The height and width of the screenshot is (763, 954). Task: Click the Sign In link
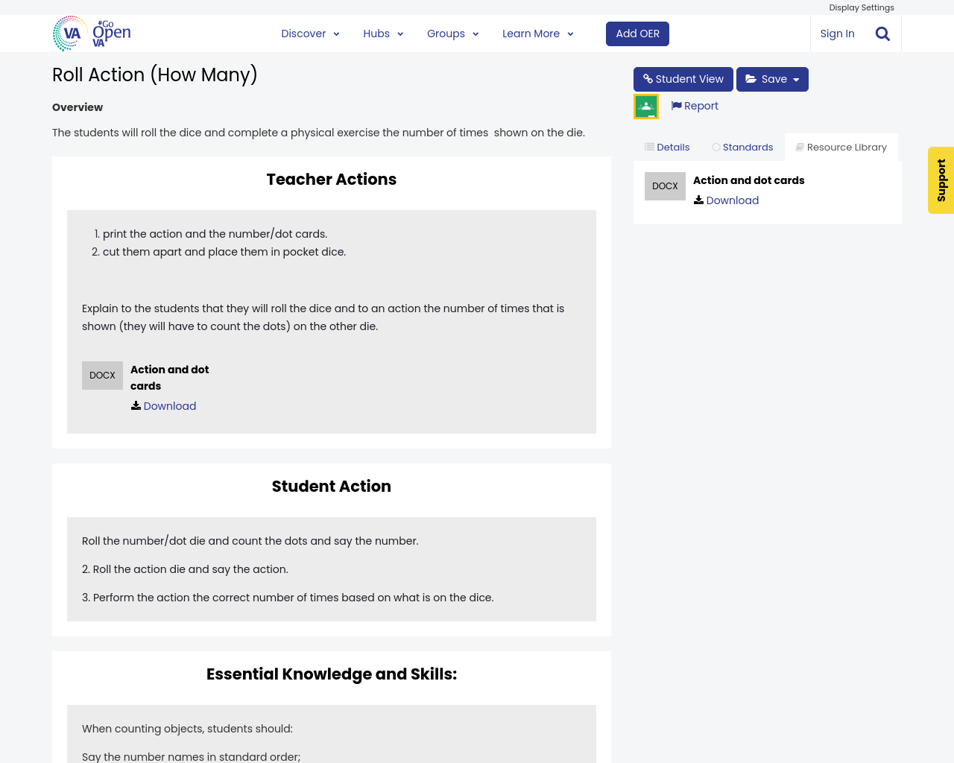837,34
